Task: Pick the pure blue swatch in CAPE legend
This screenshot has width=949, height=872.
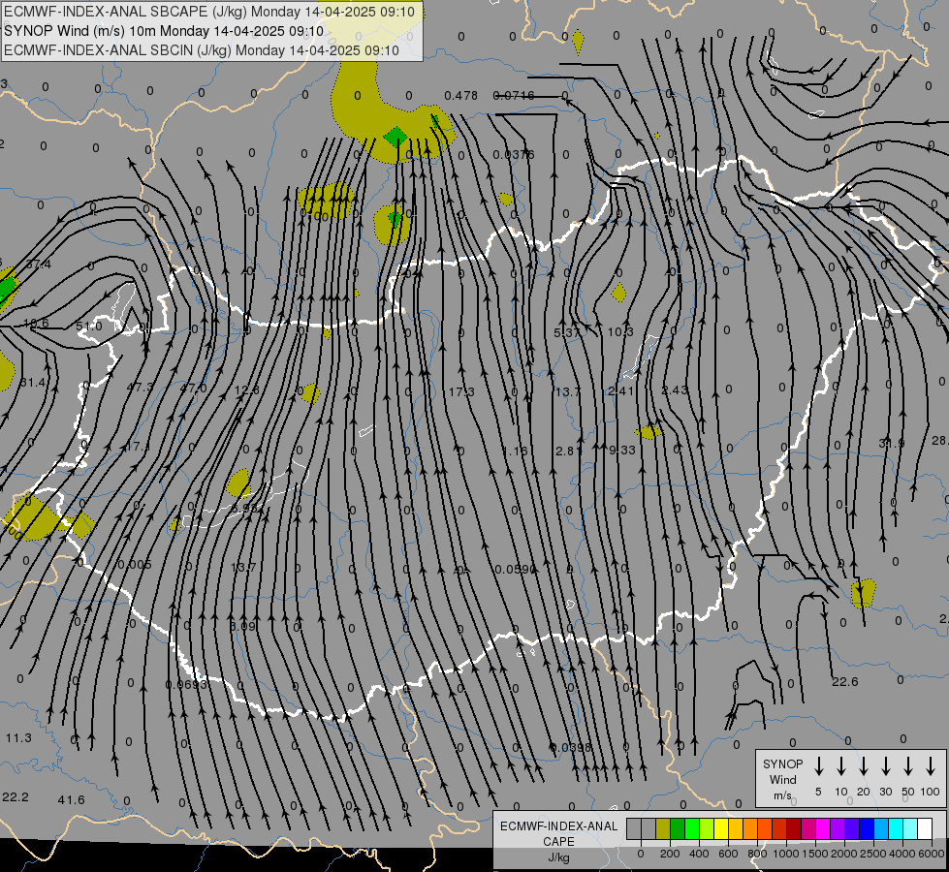Action: 867,829
